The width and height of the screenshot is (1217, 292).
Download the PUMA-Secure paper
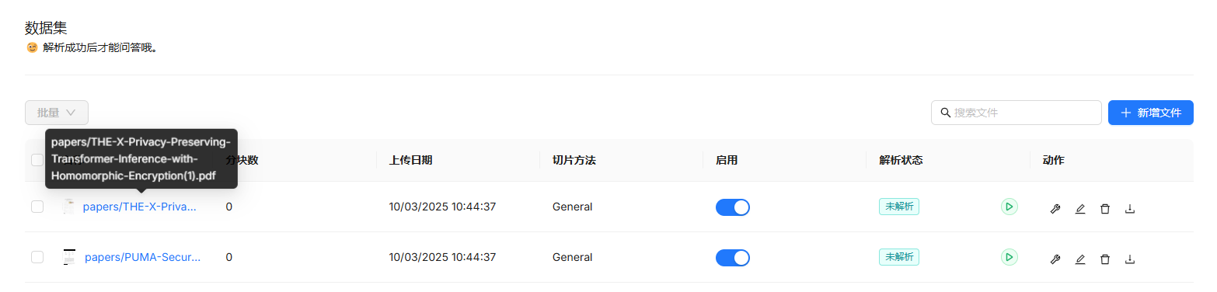[x=1130, y=259]
